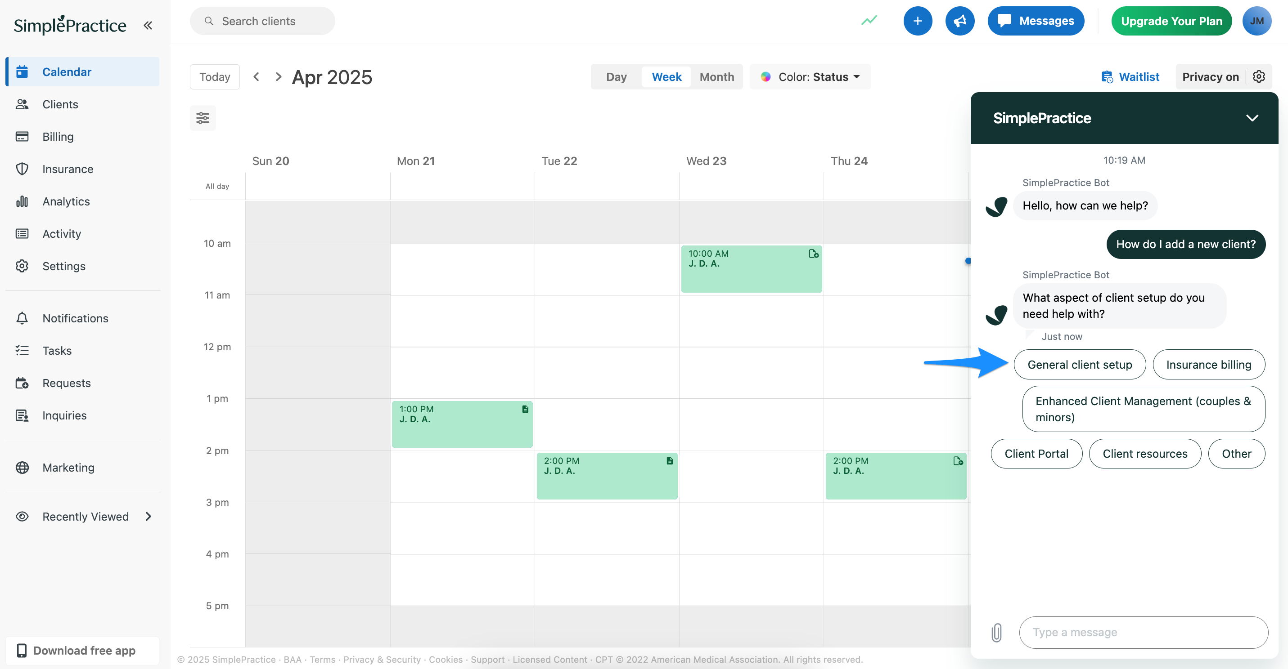Click the Notifications bell icon
The image size is (1288, 669).
[x=22, y=318]
